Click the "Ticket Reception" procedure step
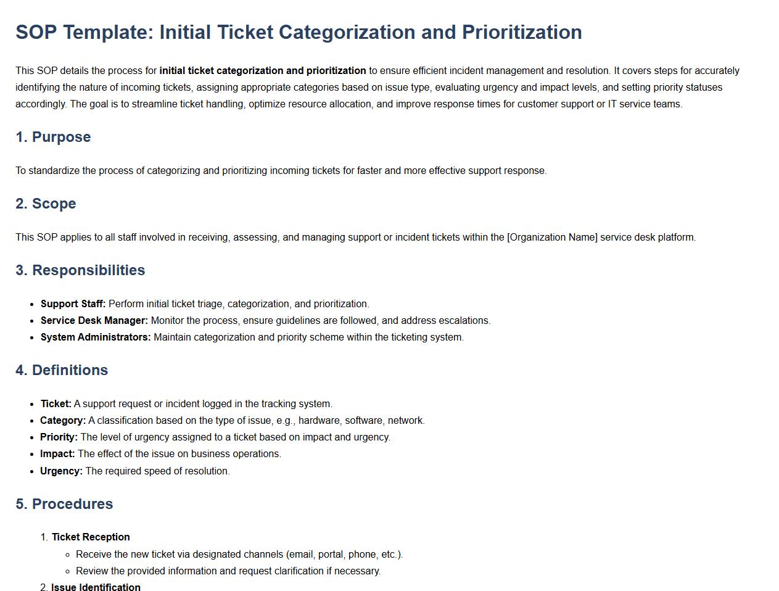 coord(91,537)
